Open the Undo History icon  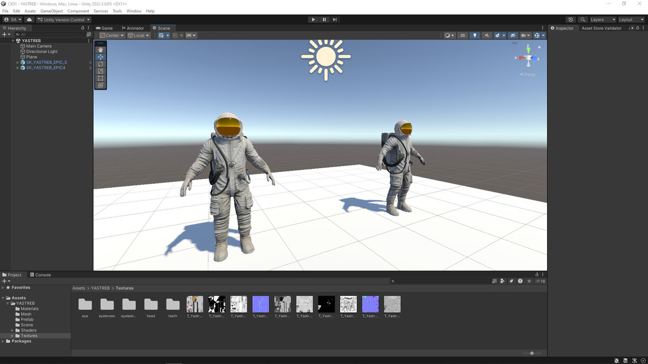coord(570,19)
